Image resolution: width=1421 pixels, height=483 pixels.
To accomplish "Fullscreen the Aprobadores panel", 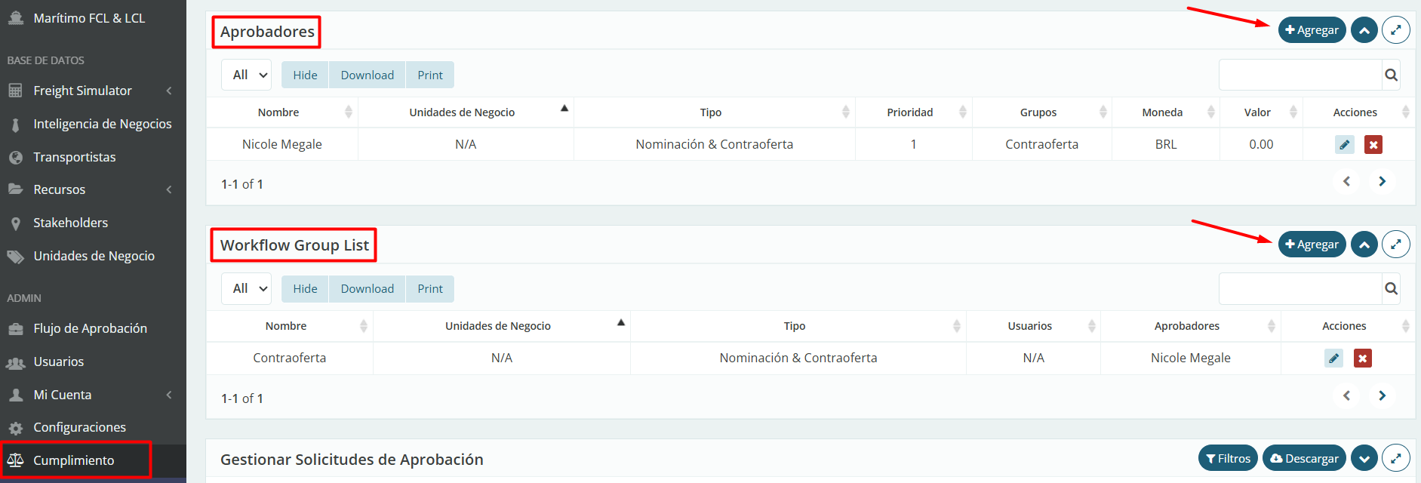I will [x=1395, y=30].
